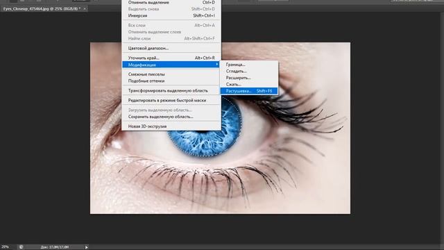Open Уточнить край from the menu

(171, 58)
